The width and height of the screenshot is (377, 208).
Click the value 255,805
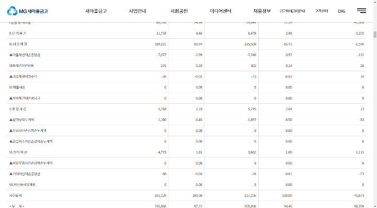click(160, 206)
